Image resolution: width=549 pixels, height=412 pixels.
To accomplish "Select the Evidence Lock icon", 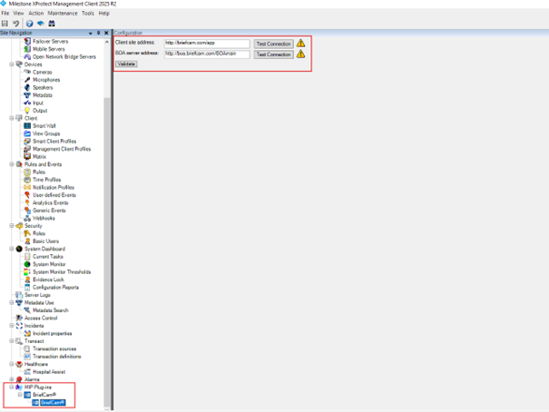I will (27, 280).
